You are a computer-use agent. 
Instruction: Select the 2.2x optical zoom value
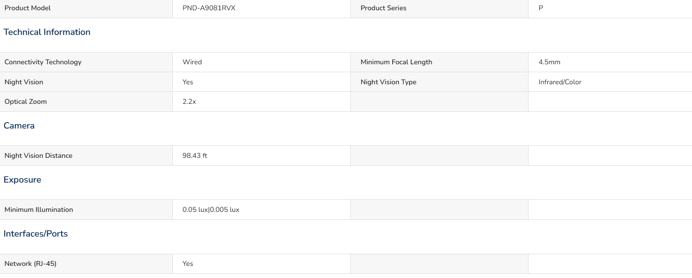click(189, 102)
